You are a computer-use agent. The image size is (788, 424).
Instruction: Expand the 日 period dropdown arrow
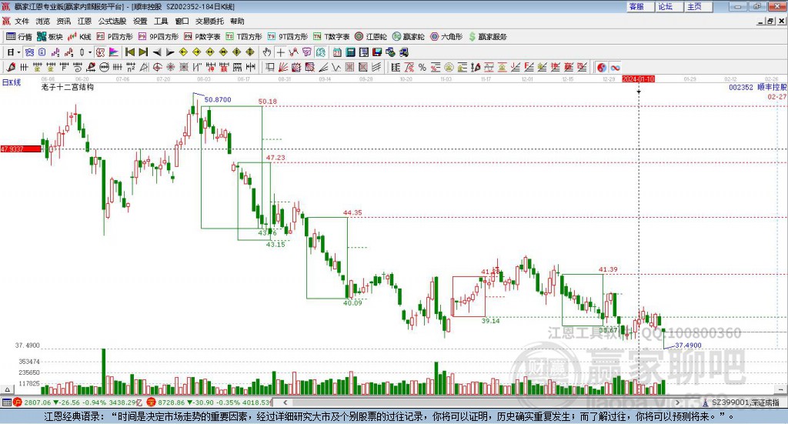pyautogui.click(x=18, y=52)
